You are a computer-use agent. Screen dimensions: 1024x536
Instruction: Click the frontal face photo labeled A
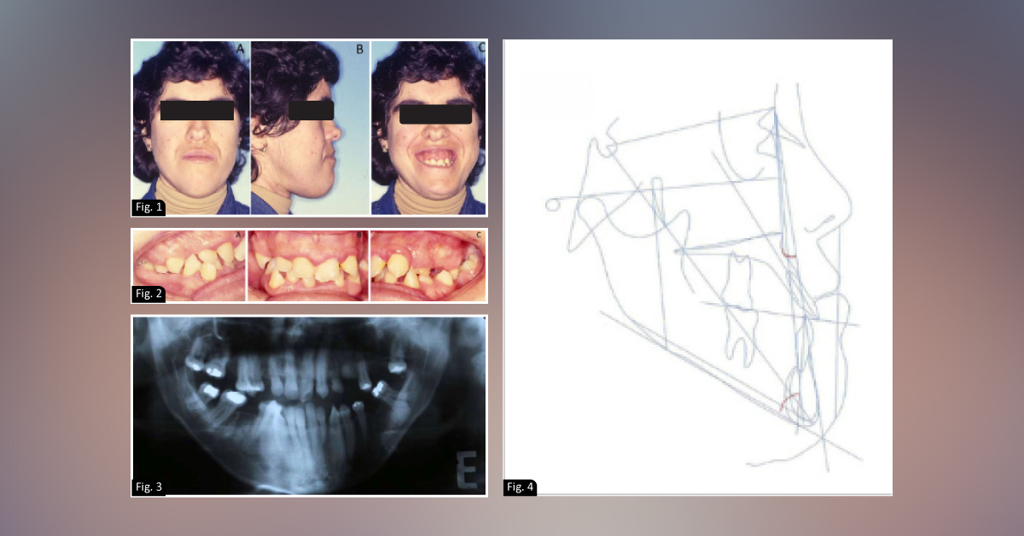(190, 127)
